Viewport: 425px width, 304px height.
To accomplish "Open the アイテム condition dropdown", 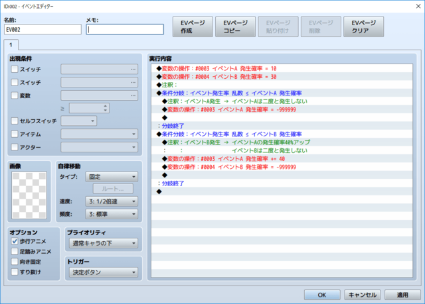I will tap(99, 134).
